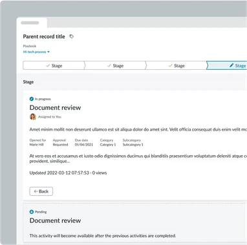
Task: Click the Marie Hill opened-for value
Action: [36, 145]
